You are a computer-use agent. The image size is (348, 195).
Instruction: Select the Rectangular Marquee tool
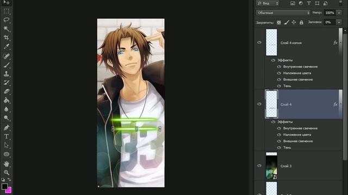pyautogui.click(x=6, y=11)
